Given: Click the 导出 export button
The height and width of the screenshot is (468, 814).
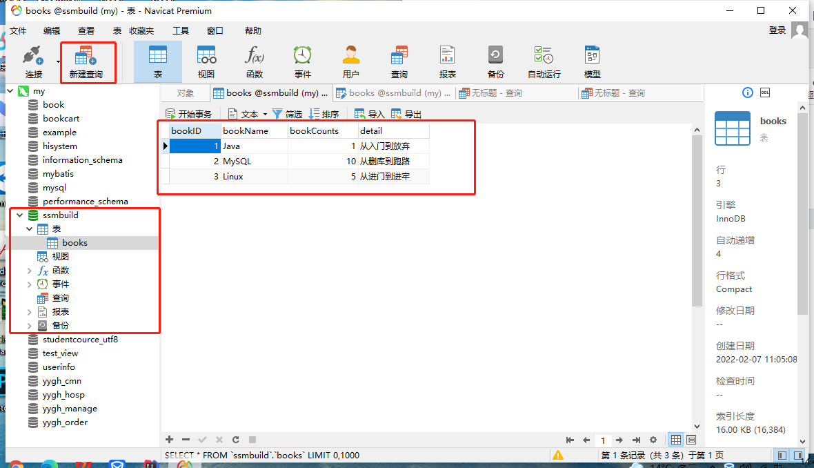Looking at the screenshot, I should pyautogui.click(x=406, y=114).
